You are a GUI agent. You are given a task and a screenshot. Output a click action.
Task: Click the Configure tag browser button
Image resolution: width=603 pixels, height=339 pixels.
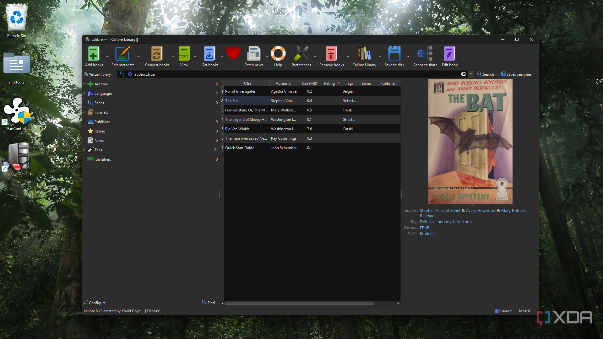[95, 303]
